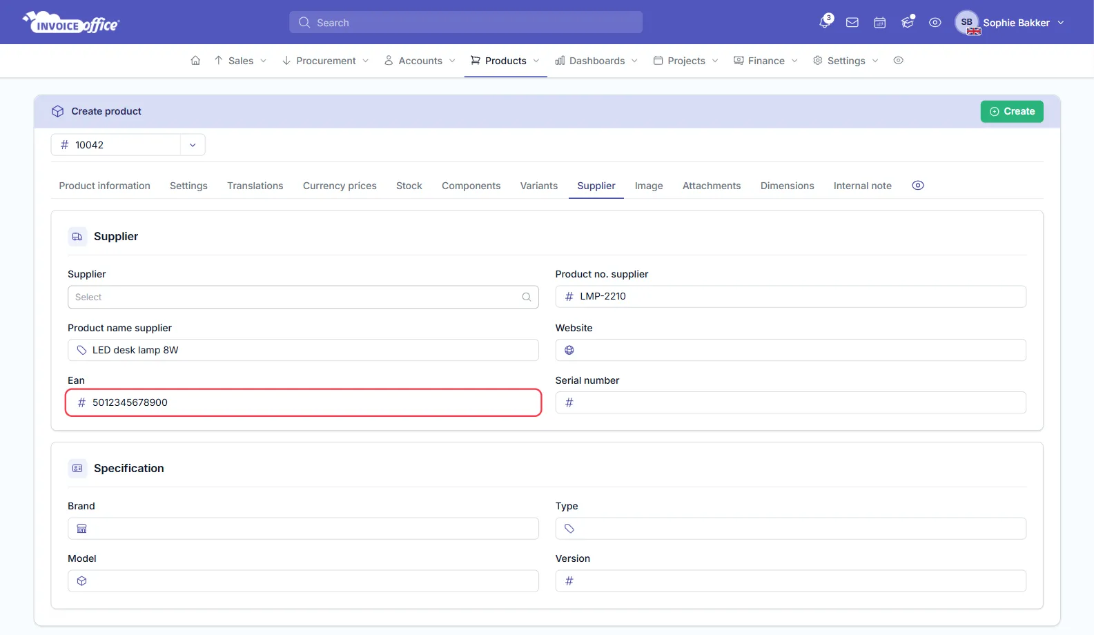
Task: Click the hash icon in Version field
Action: click(569, 581)
